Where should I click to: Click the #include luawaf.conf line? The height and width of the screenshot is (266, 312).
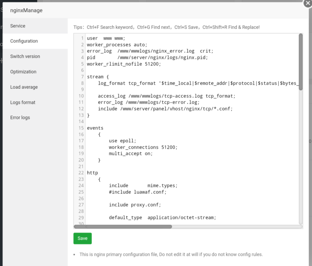click(138, 192)
